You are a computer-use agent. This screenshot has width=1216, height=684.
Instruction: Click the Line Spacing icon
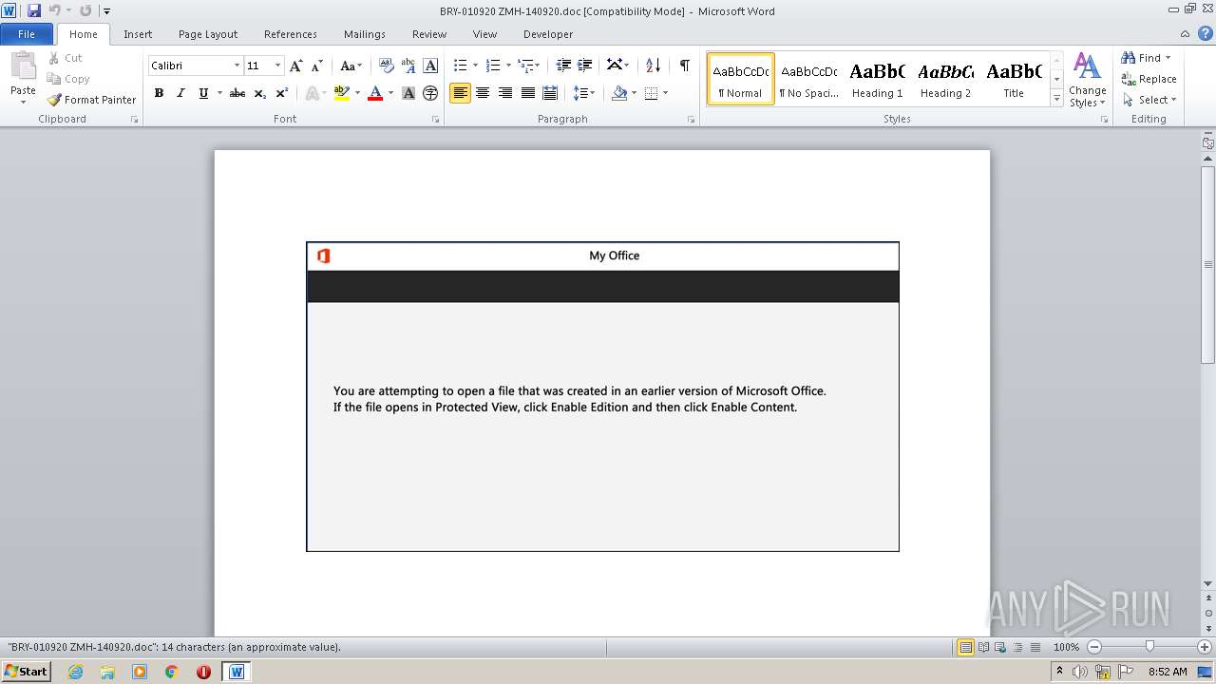pyautogui.click(x=579, y=93)
